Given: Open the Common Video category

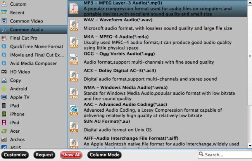Looking at the screenshot, I should (26, 21).
